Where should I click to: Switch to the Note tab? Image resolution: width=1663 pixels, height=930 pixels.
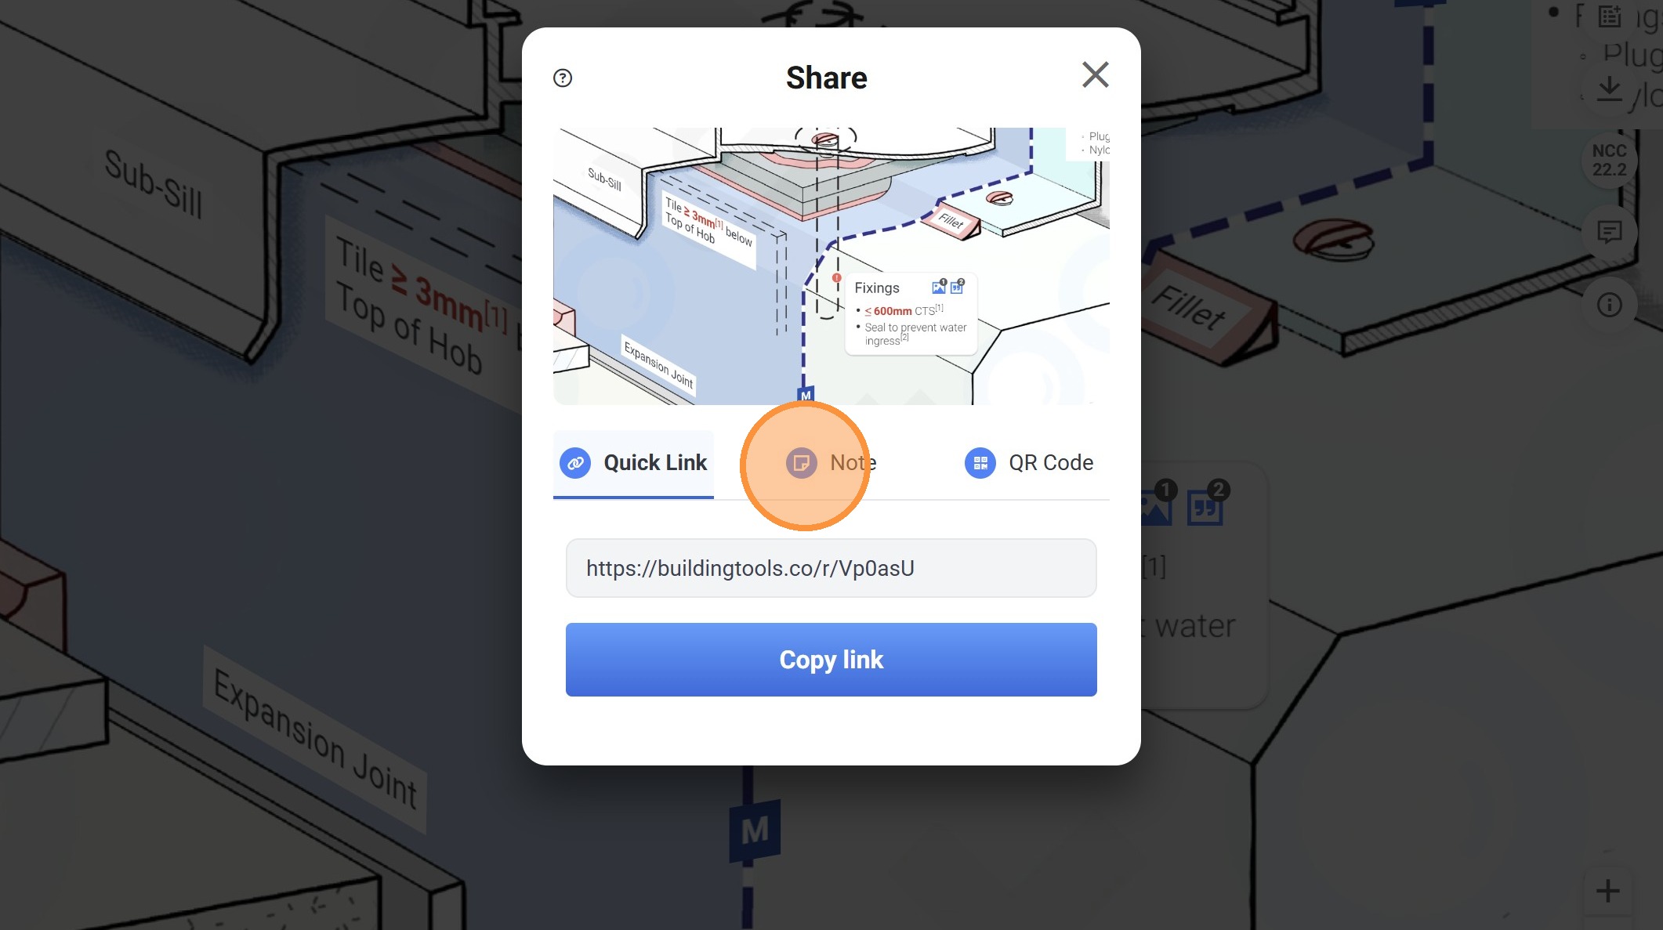coord(831,463)
